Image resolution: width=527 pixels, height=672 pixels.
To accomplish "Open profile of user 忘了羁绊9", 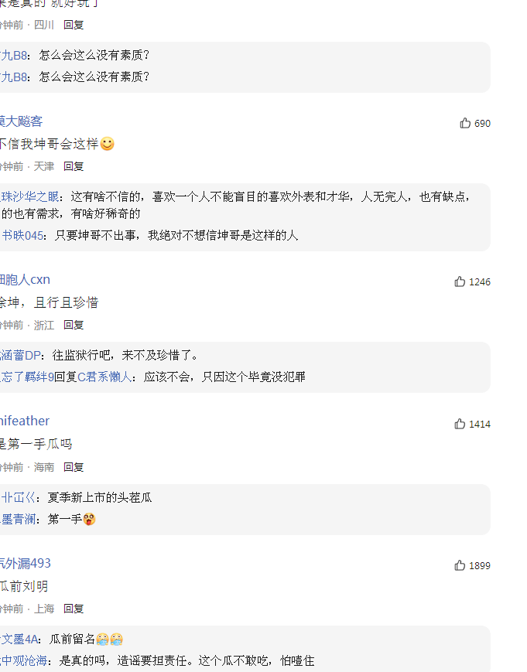I will (26, 377).
